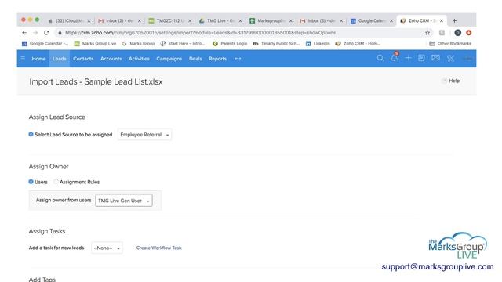Open the Marks Group Live bookmark
The height and width of the screenshot is (282, 502).
coord(95,44)
